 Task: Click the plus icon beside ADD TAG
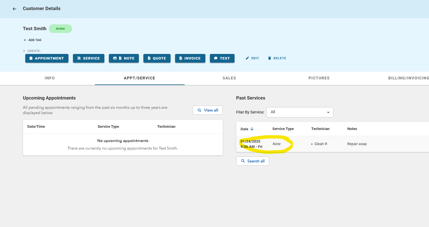click(25, 40)
